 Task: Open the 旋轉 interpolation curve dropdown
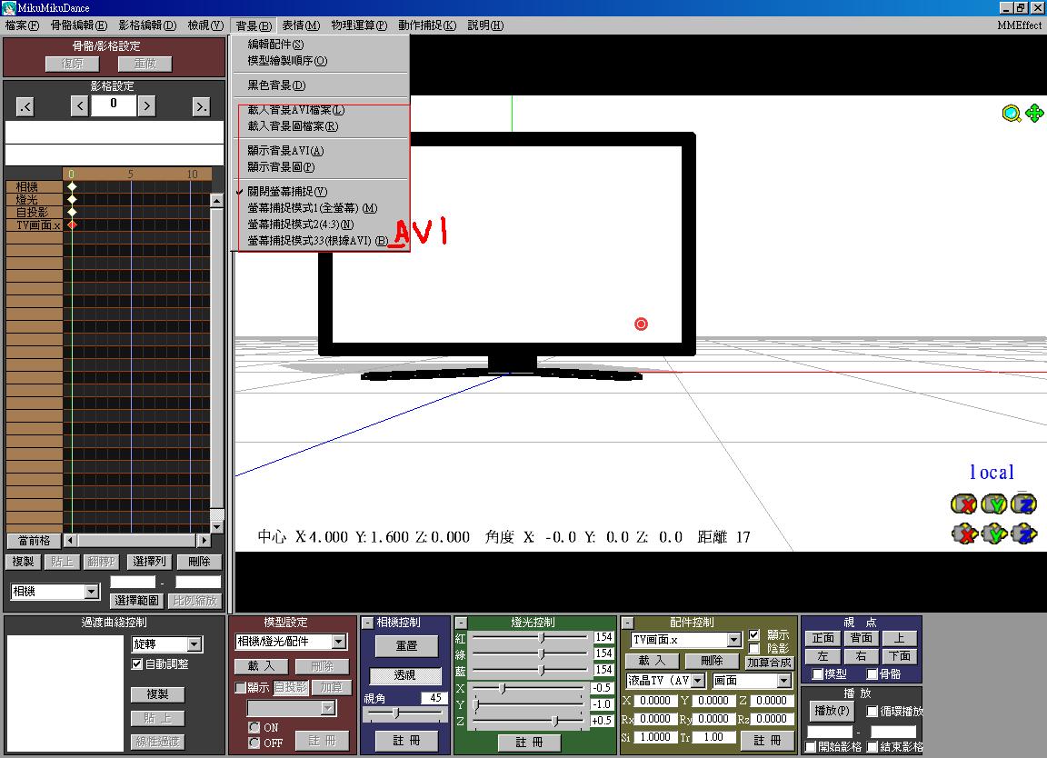coord(194,644)
